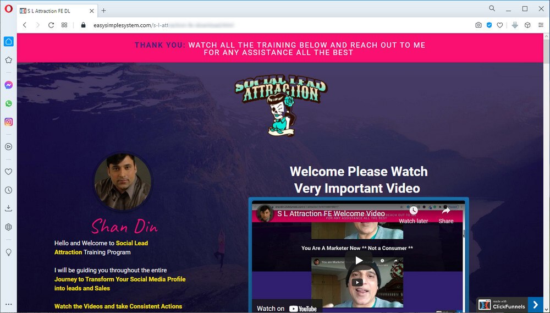Viewport: 550px width, 313px height.
Task: Open sidebar My Flow heart icon
Action: [9, 172]
